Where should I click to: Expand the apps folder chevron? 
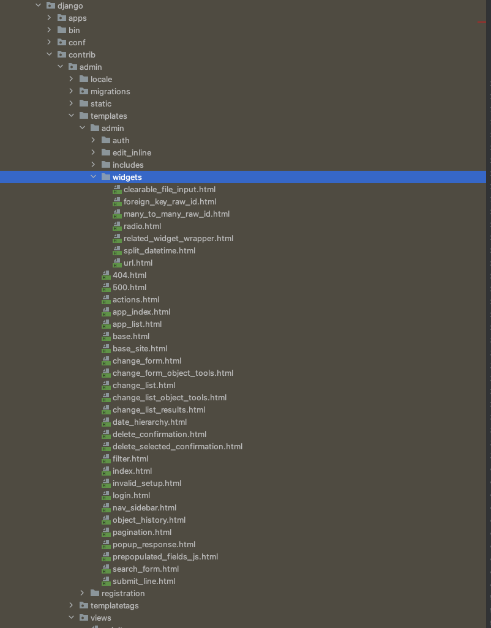(49, 18)
